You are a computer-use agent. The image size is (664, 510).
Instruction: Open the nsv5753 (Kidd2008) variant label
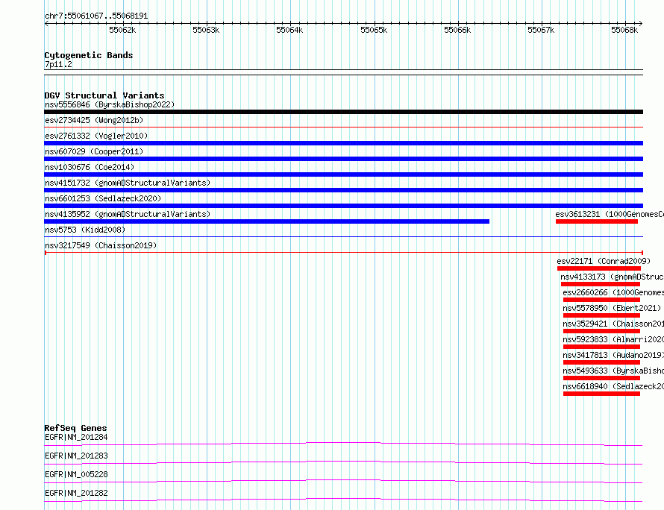pyautogui.click(x=85, y=230)
